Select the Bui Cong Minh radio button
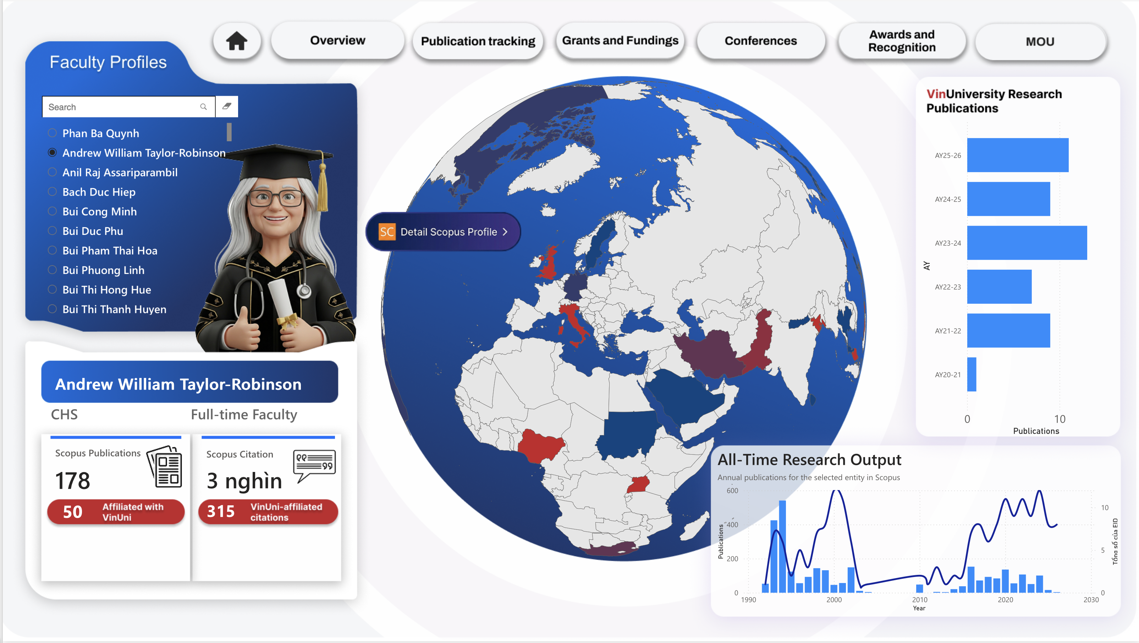The image size is (1139, 643). pyautogui.click(x=52, y=211)
